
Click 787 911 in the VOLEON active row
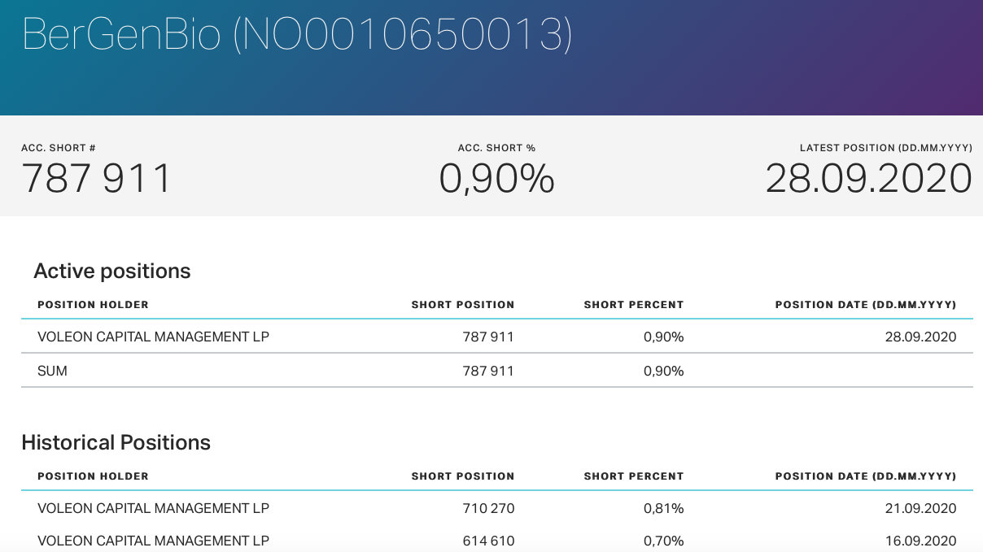coord(489,337)
